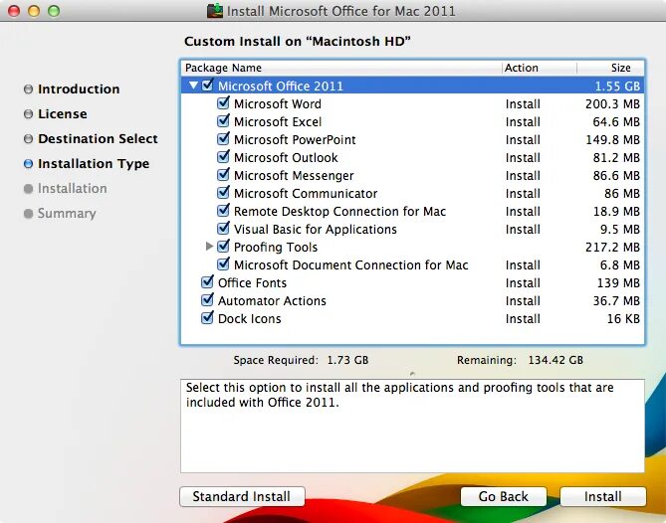666x523 pixels.
Task: Click the Package Name column header
Action: coord(341,68)
